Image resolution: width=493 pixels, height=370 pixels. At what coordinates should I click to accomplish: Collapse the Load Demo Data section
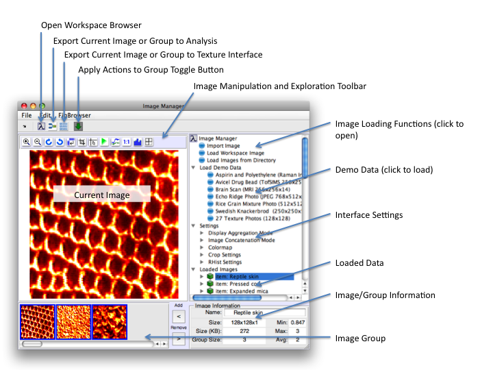tap(193, 167)
